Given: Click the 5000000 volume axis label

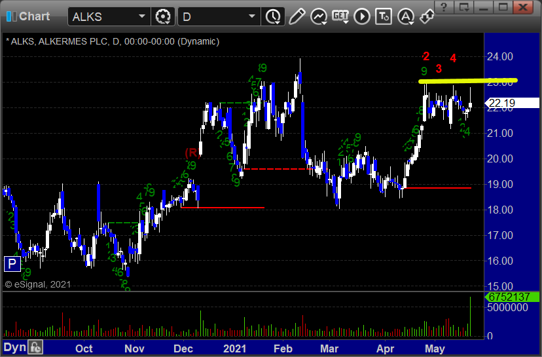Looking at the screenshot, I should click(x=508, y=307).
